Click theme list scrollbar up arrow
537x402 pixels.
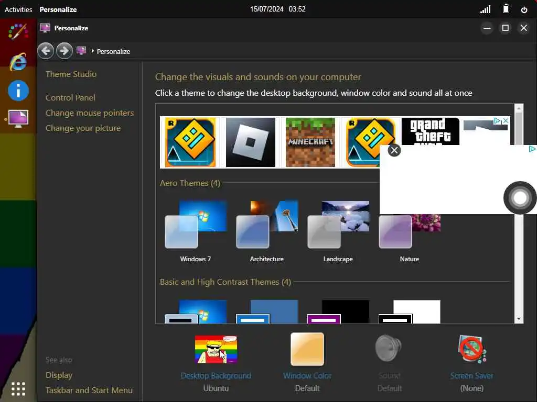pos(519,108)
